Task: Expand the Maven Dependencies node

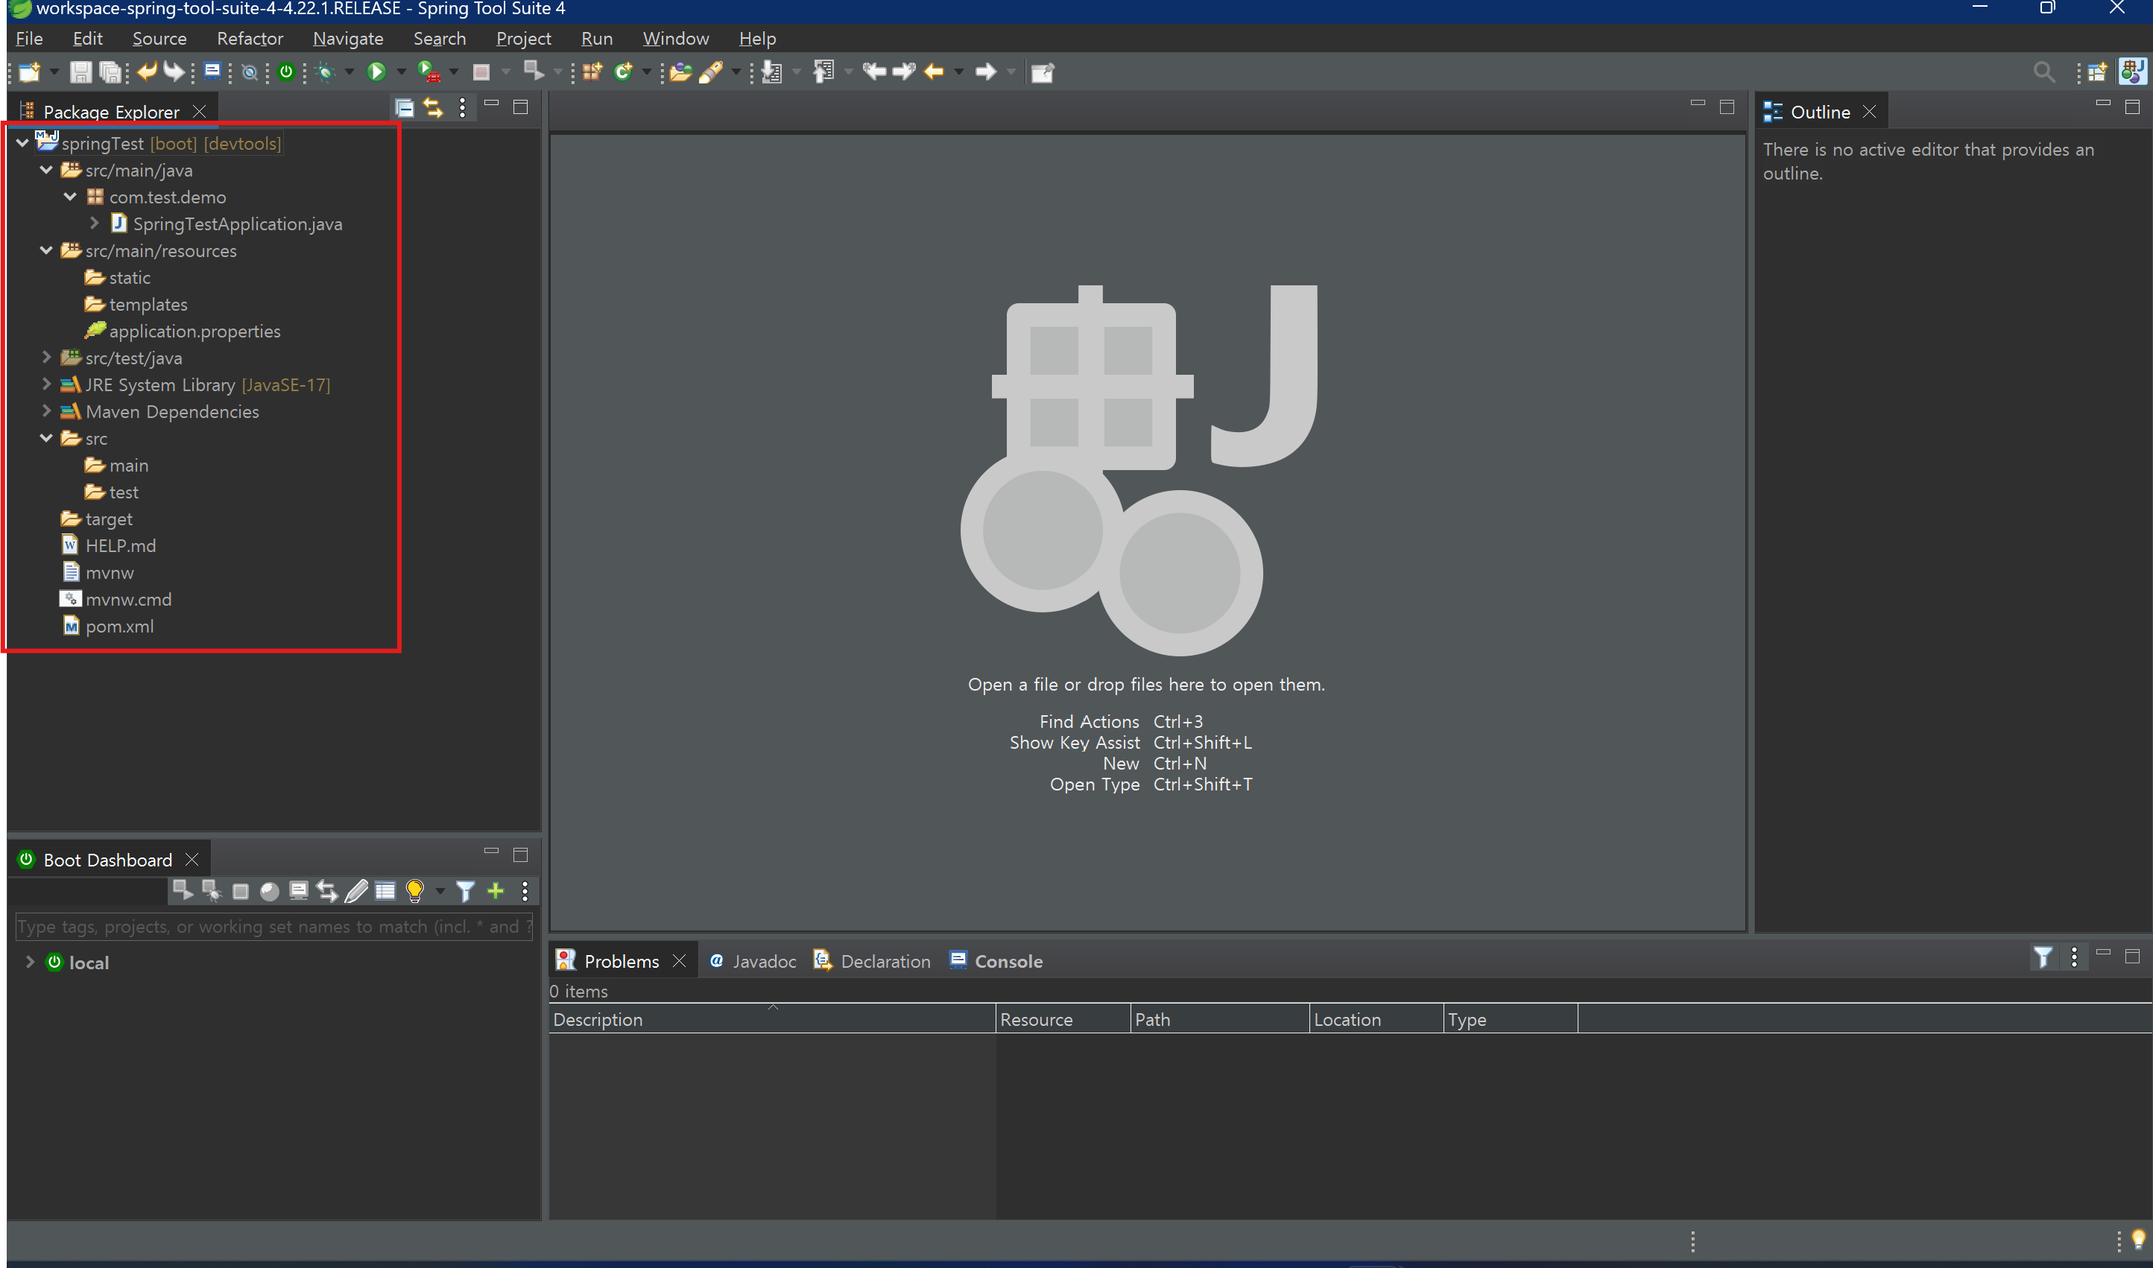Action: coord(46,411)
